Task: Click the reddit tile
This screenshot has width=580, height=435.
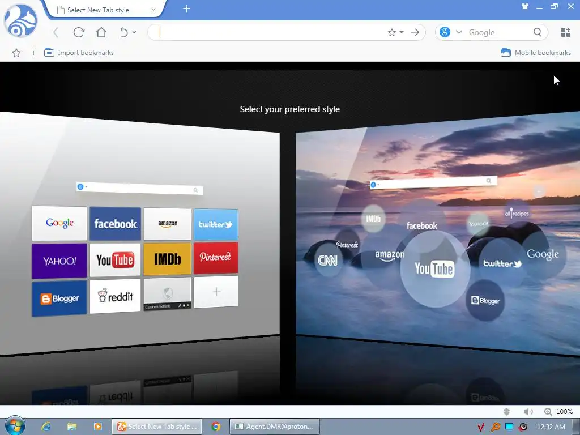Action: (x=116, y=296)
